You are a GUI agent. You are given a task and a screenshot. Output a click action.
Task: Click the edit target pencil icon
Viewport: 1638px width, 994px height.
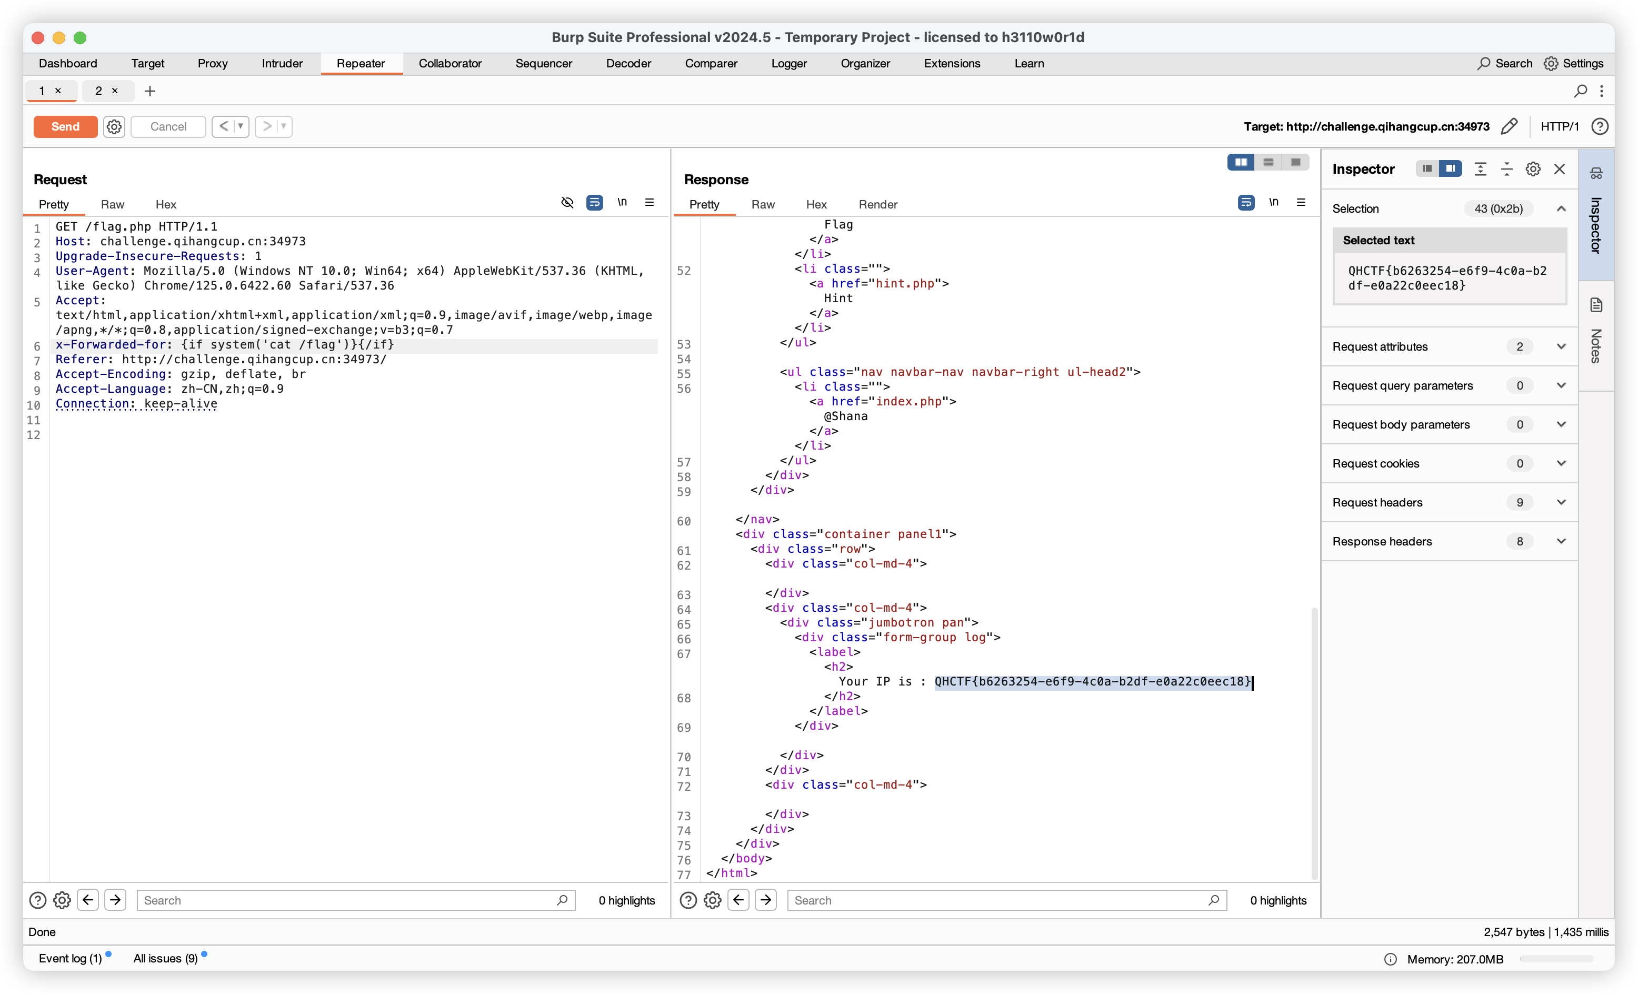(1509, 126)
